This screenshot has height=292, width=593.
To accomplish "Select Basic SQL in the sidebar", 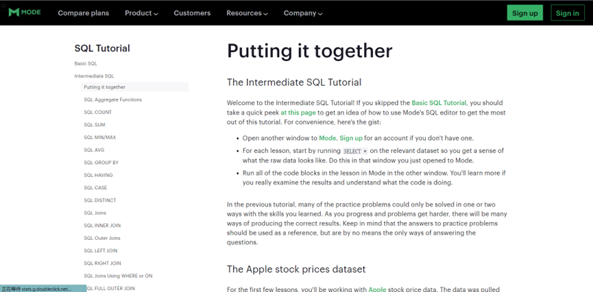I will tap(86, 64).
